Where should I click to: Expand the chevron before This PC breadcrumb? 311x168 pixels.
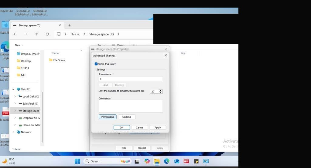pyautogui.click(x=65, y=34)
